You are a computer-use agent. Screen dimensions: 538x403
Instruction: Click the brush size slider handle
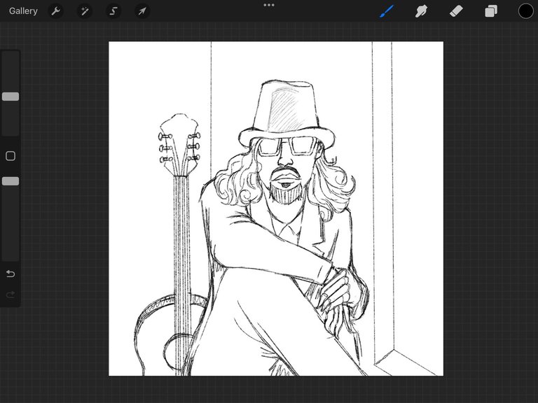[x=11, y=97]
